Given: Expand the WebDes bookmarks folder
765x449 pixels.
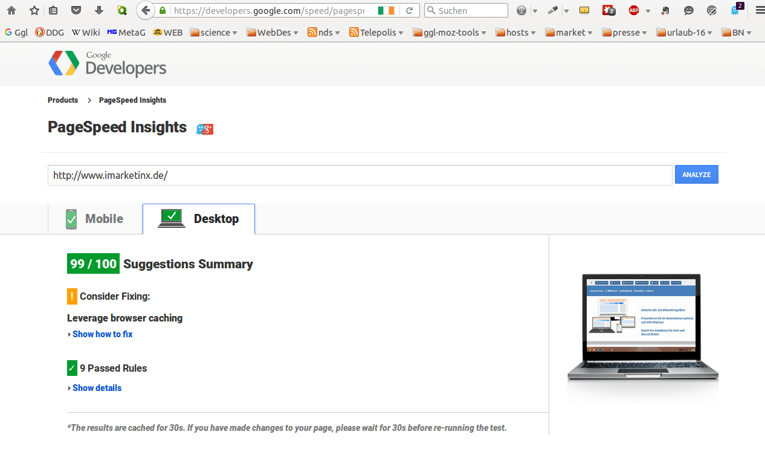Looking at the screenshot, I should (273, 33).
